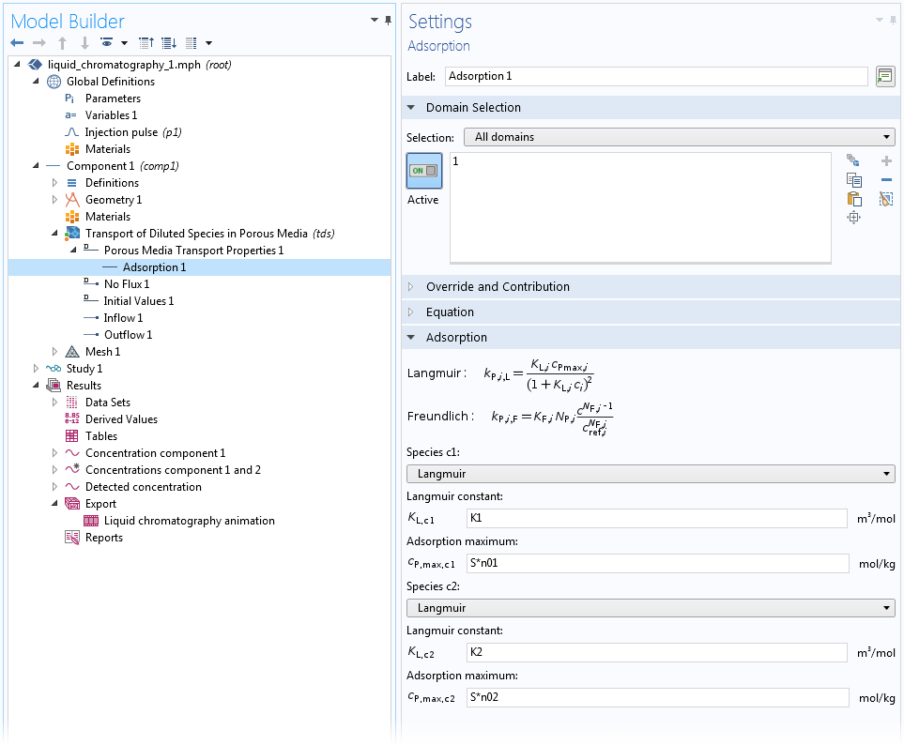Click the Paste Selection clipboard icon
Screen dimensions: 904x745
pyautogui.click(x=853, y=198)
